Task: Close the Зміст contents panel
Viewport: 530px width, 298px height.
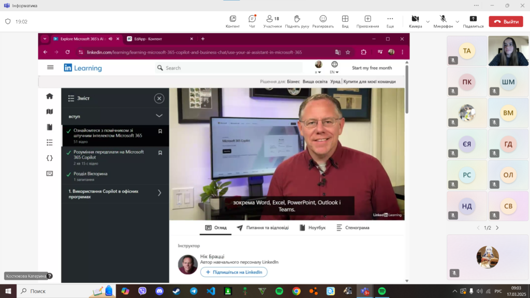Action: (x=159, y=98)
